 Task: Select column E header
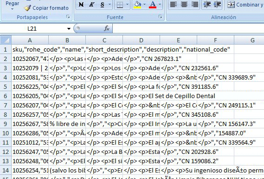coord(178,40)
